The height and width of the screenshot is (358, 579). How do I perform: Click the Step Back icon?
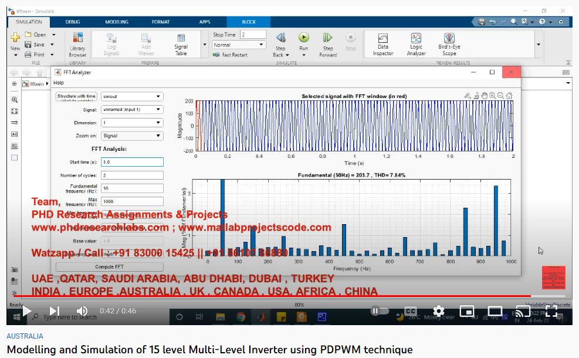[x=280, y=39]
